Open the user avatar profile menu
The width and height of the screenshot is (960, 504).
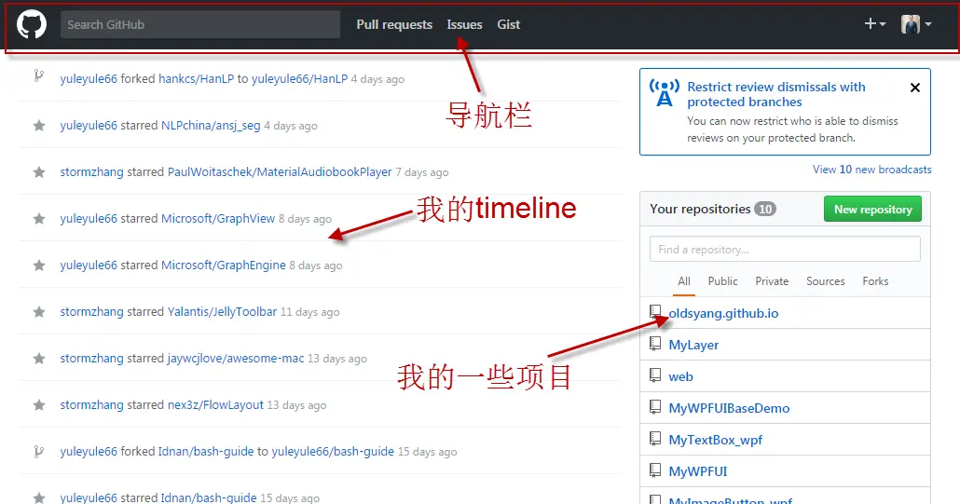916,24
